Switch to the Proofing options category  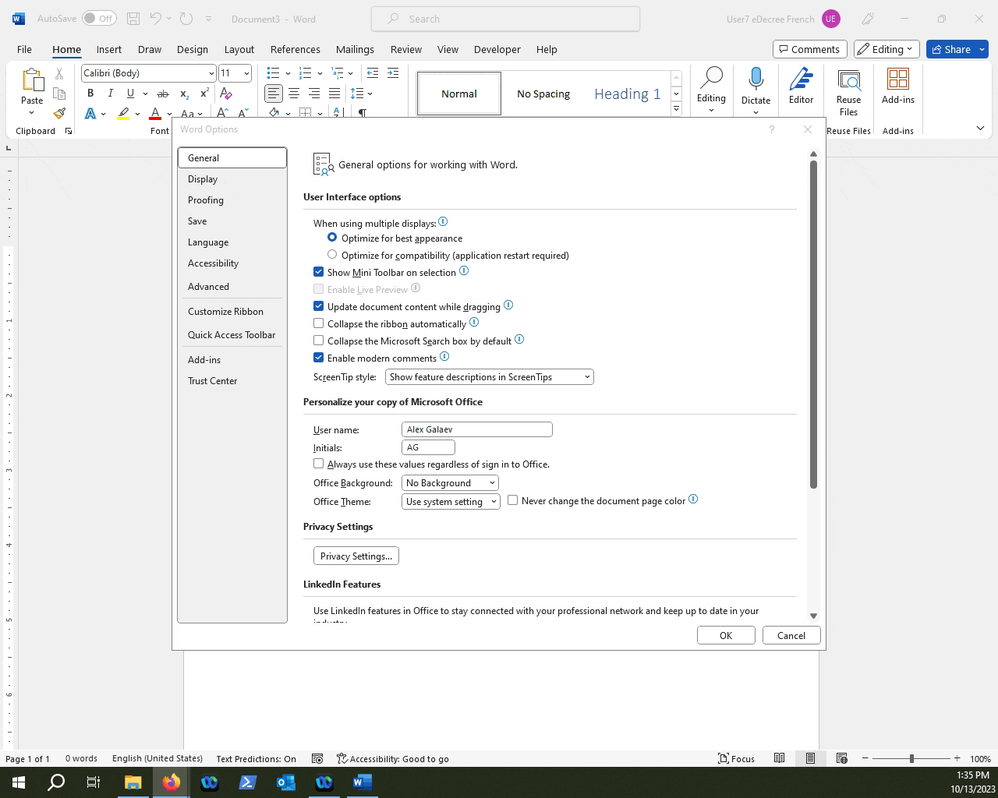[x=205, y=200]
